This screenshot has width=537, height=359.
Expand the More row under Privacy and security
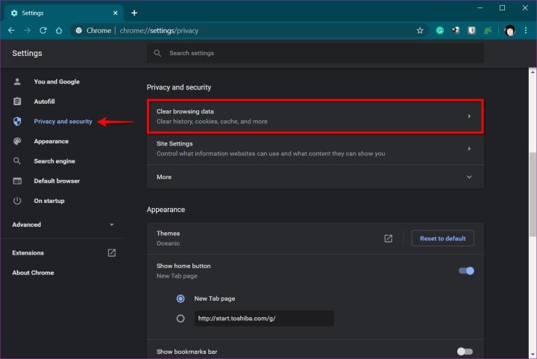[315, 177]
